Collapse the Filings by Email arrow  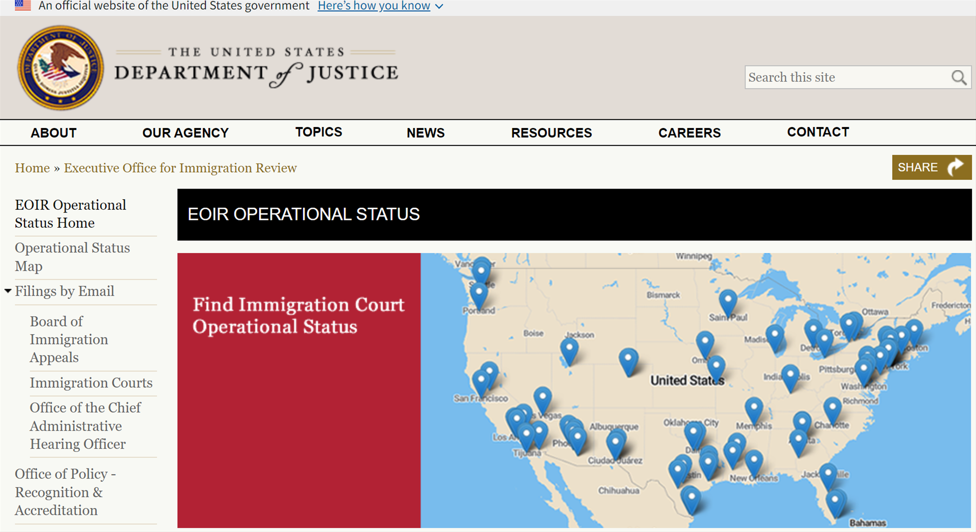pyautogui.click(x=8, y=291)
